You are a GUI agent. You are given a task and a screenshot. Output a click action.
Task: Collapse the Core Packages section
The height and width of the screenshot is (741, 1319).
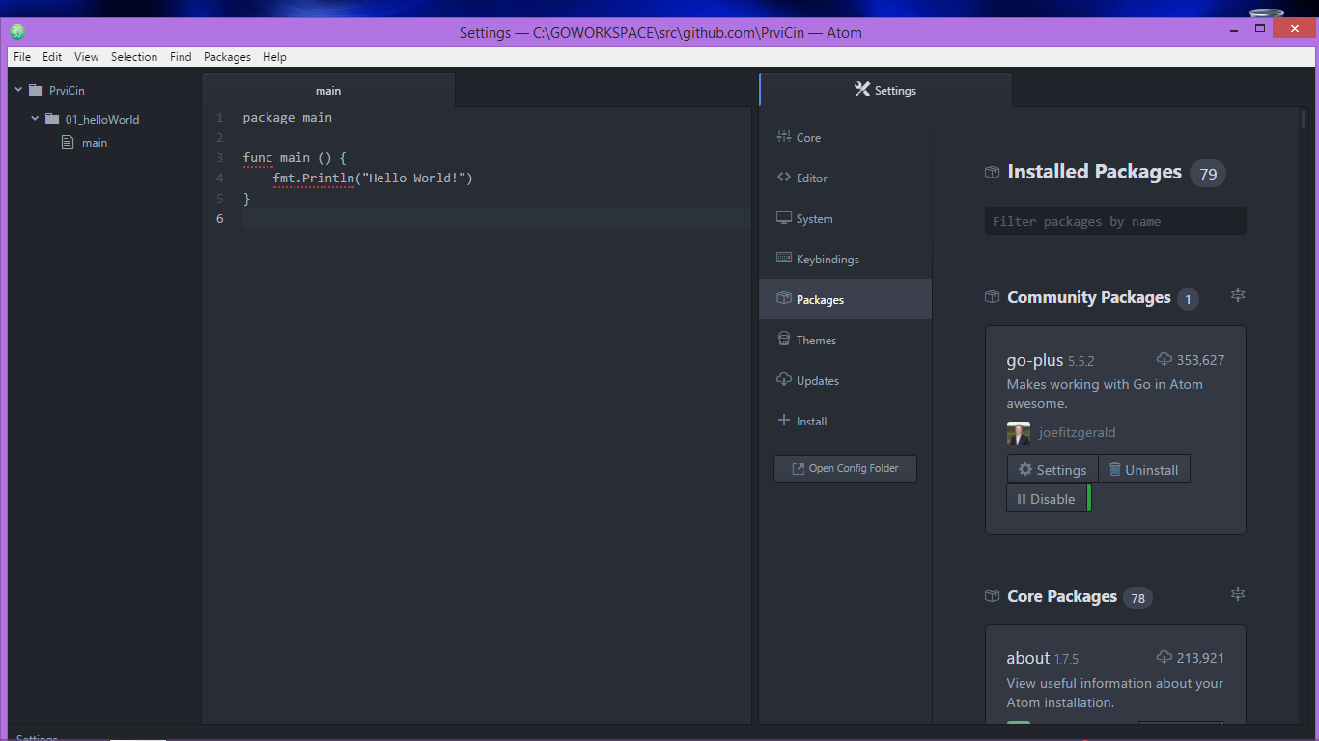[1237, 594]
